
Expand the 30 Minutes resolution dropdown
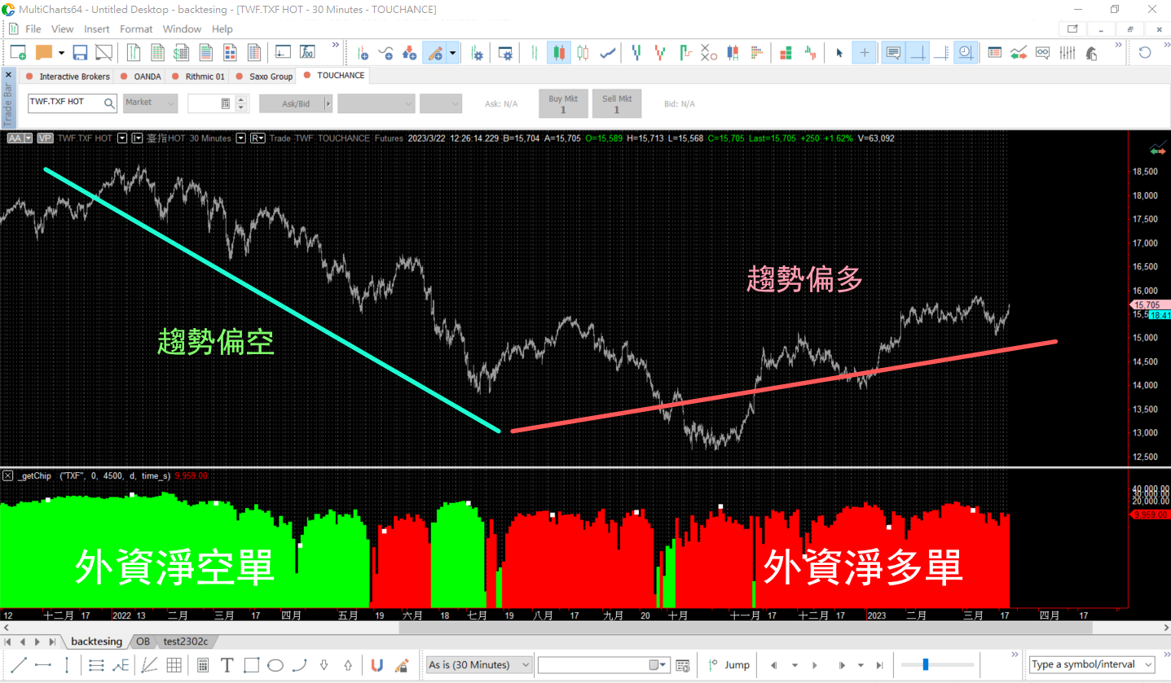(240, 138)
